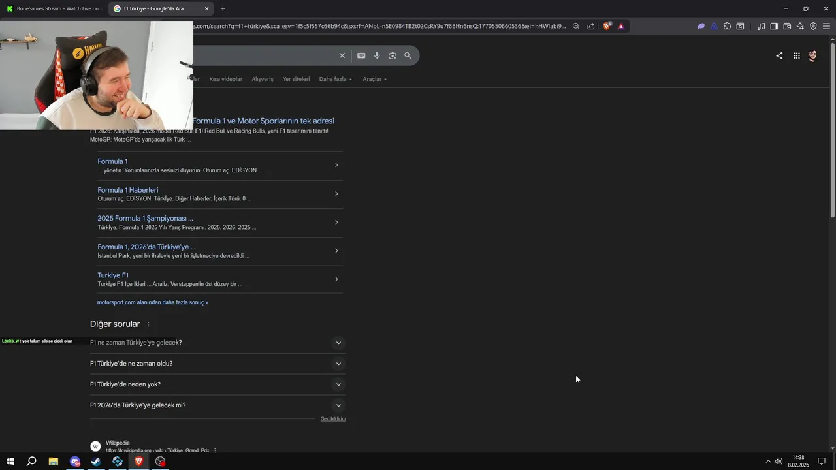This screenshot has width=836, height=470.
Task: Open the media playlist music icon
Action: (761, 26)
